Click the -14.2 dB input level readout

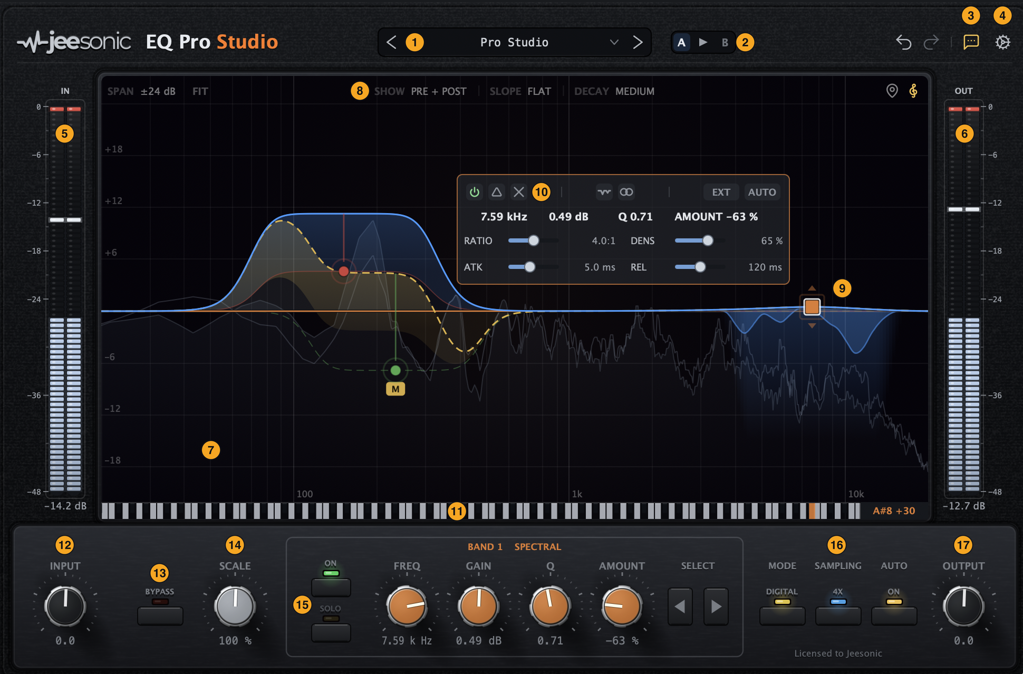(65, 506)
